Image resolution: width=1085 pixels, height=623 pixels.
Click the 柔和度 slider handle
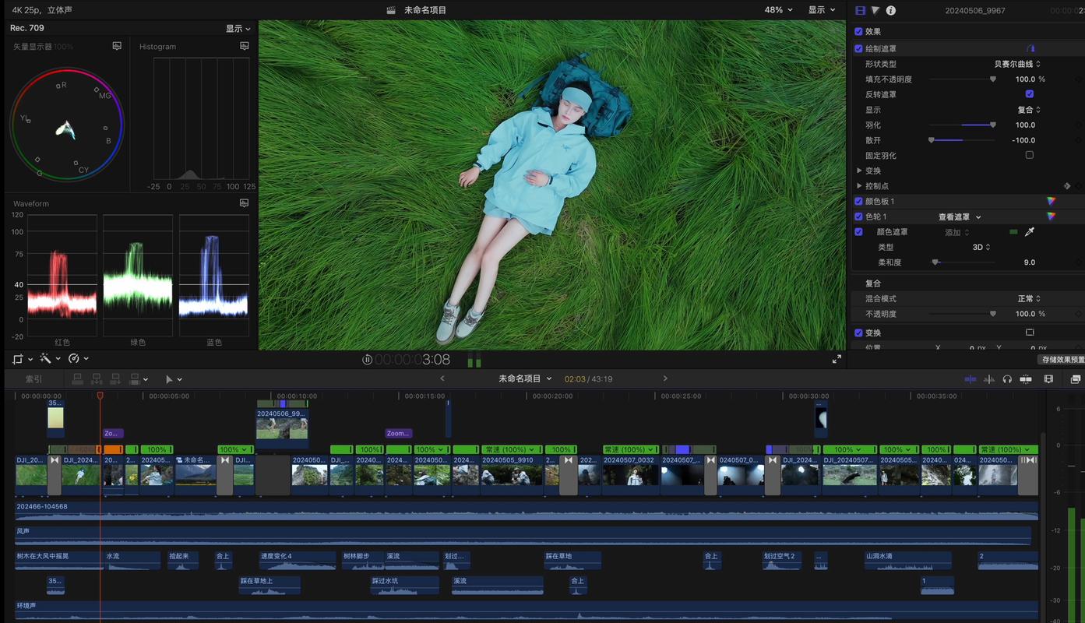coord(935,262)
